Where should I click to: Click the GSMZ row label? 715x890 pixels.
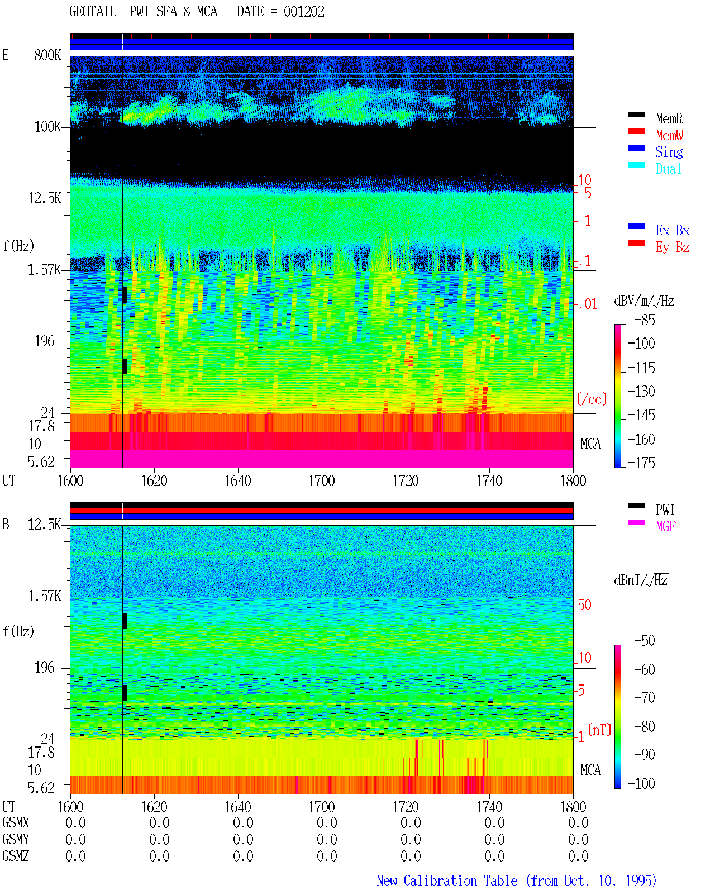(16, 856)
